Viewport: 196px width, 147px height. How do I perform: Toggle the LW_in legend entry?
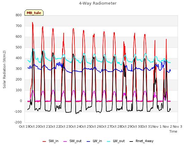pyautogui.click(x=94, y=141)
